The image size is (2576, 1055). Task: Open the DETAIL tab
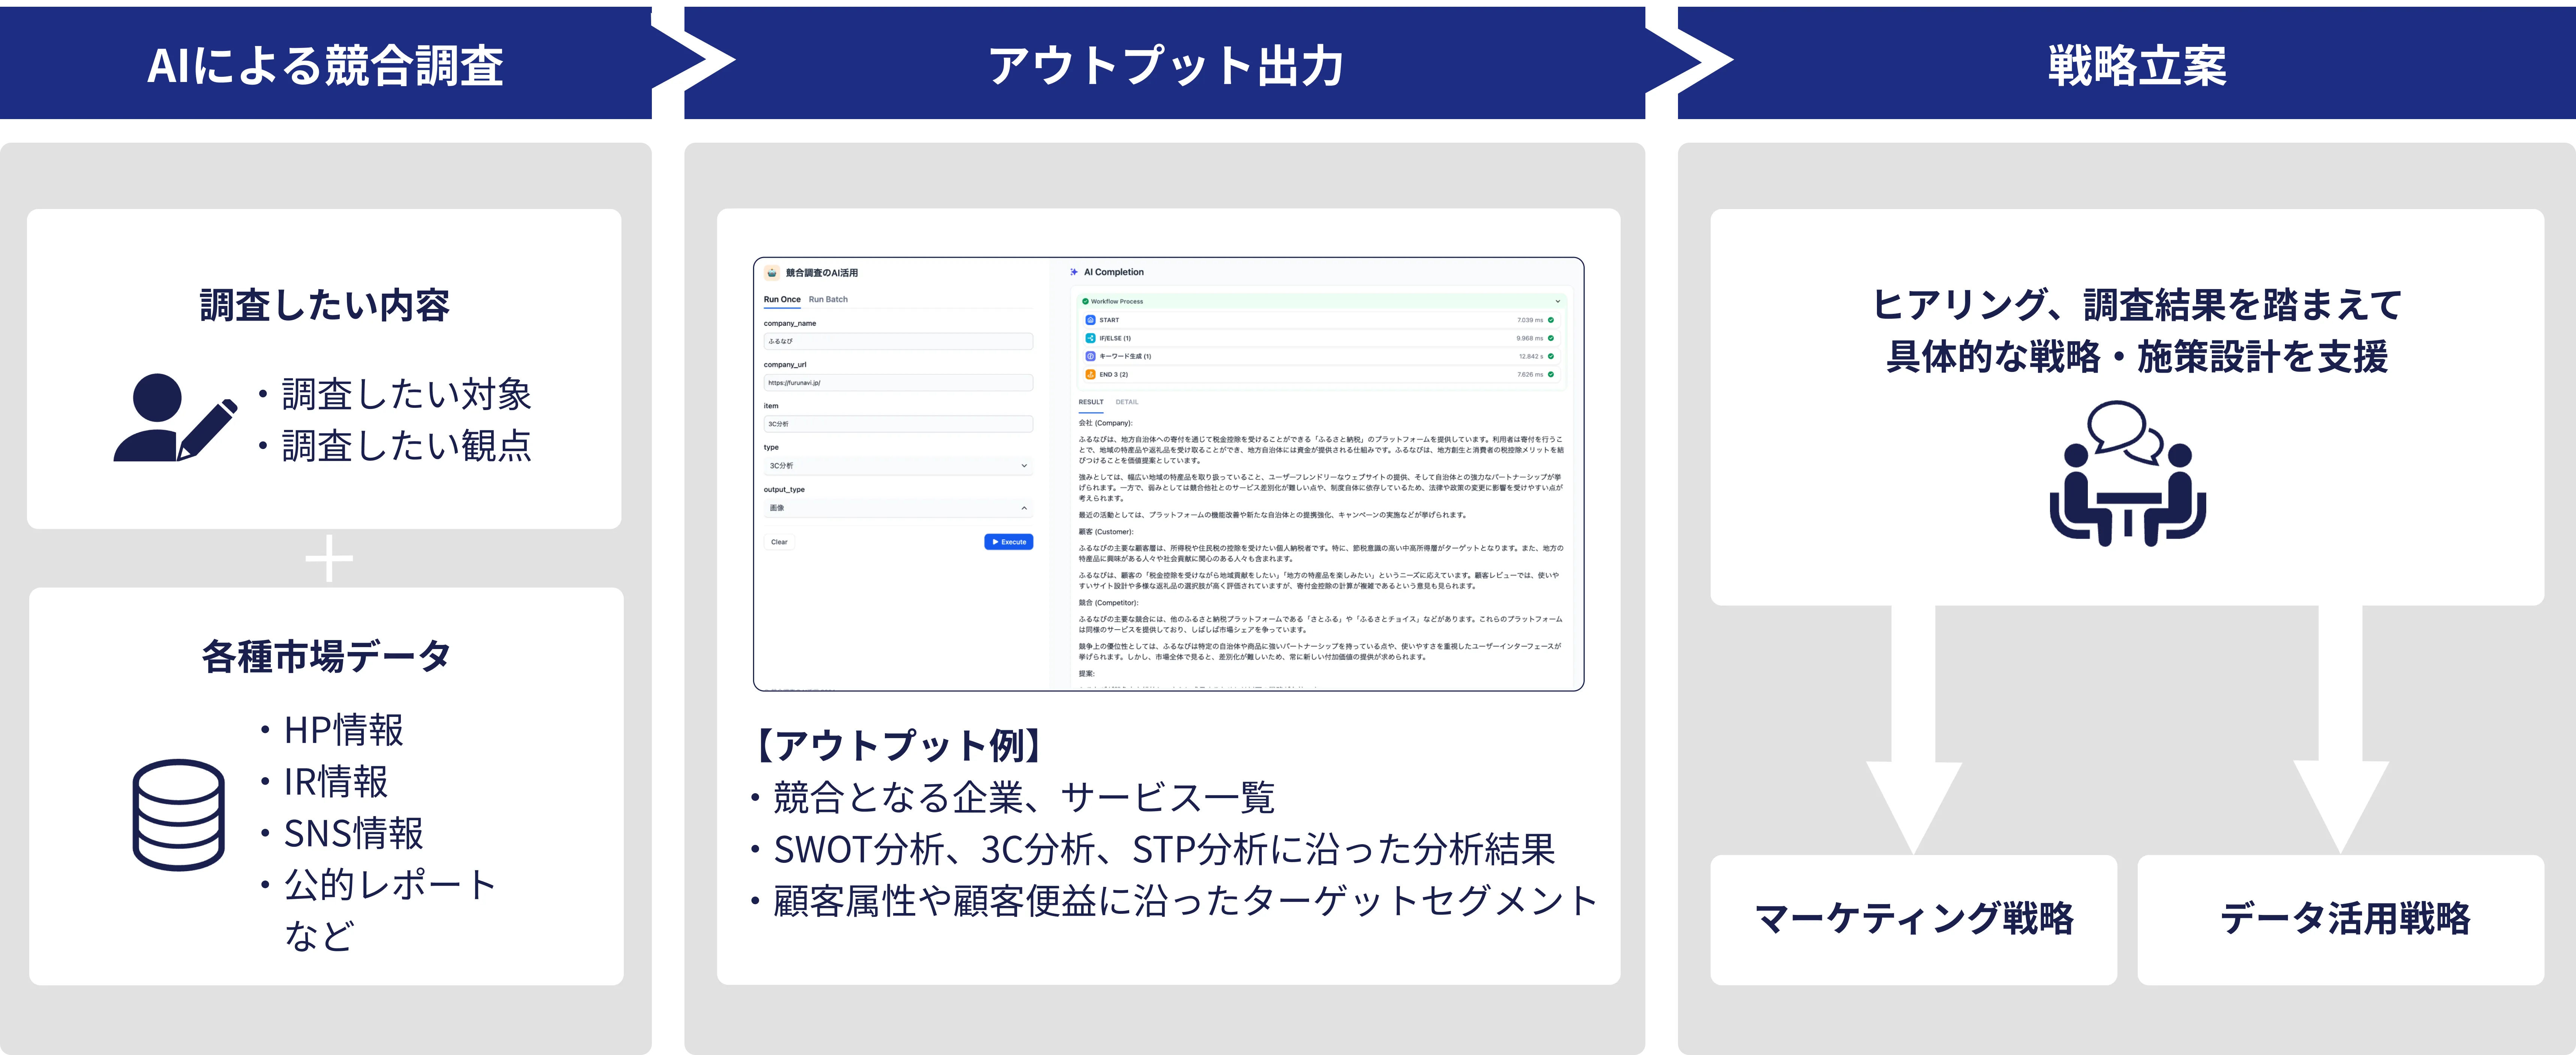pos(1127,402)
